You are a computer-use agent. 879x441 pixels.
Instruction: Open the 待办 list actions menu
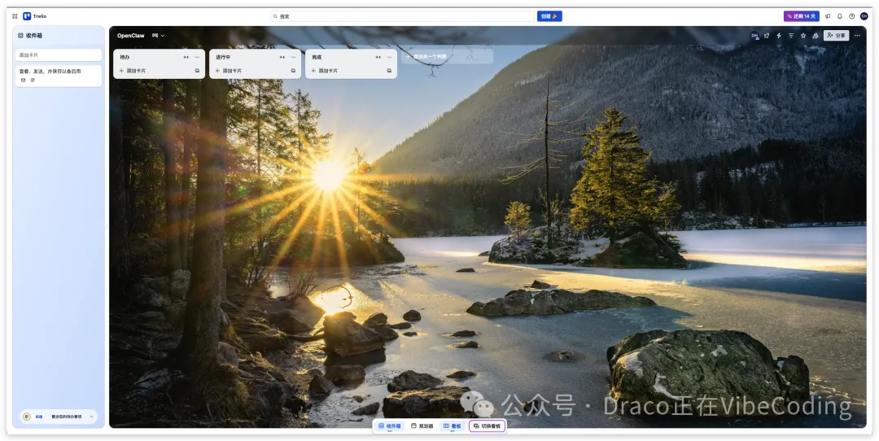197,57
